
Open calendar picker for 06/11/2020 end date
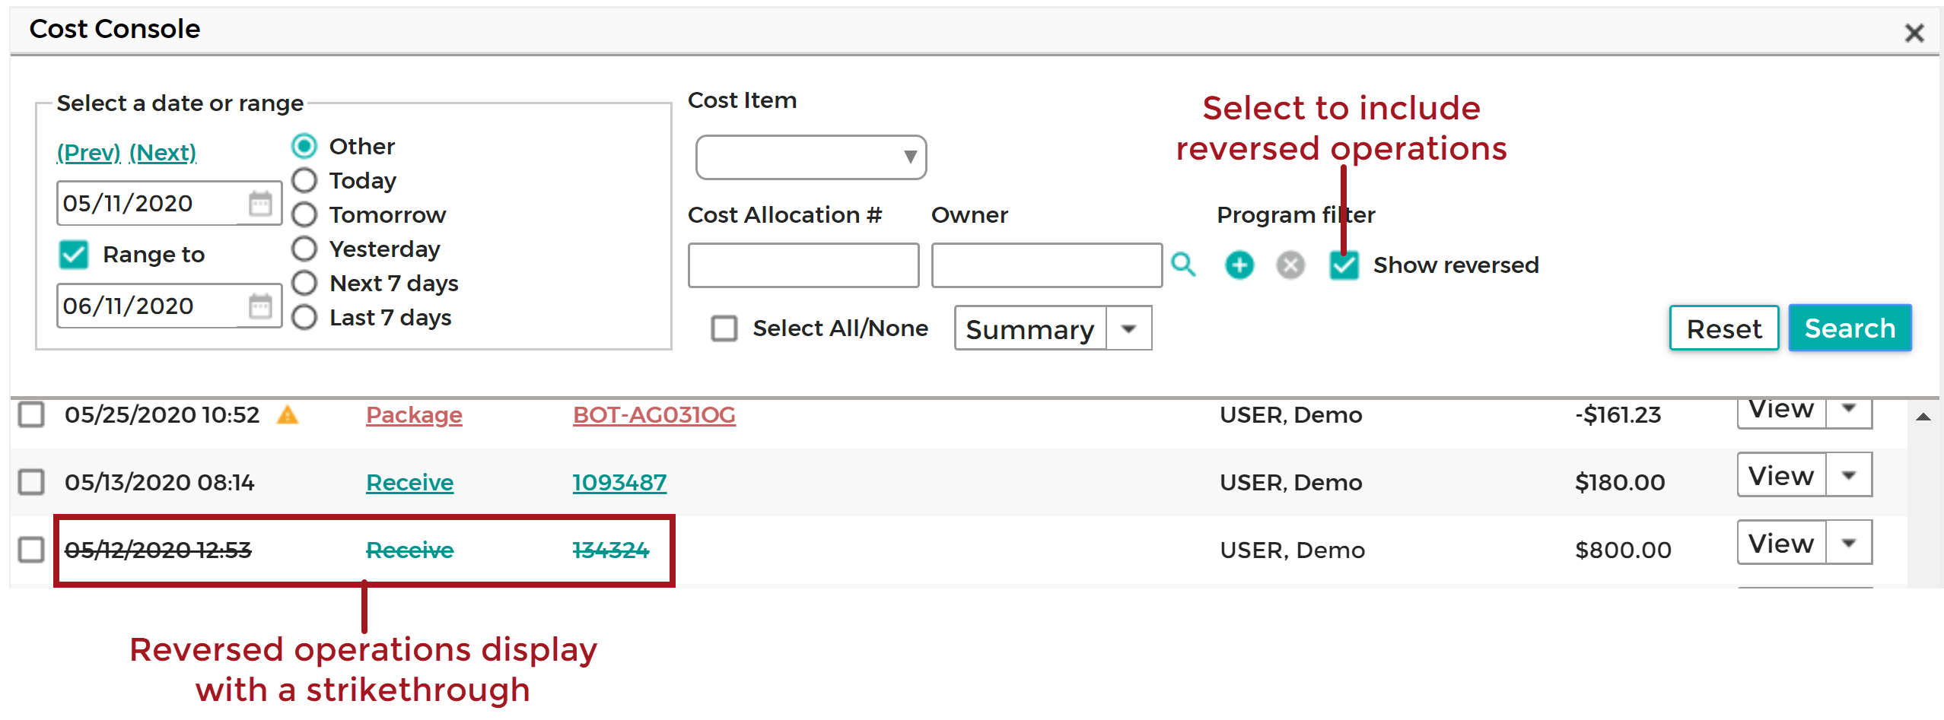260,306
